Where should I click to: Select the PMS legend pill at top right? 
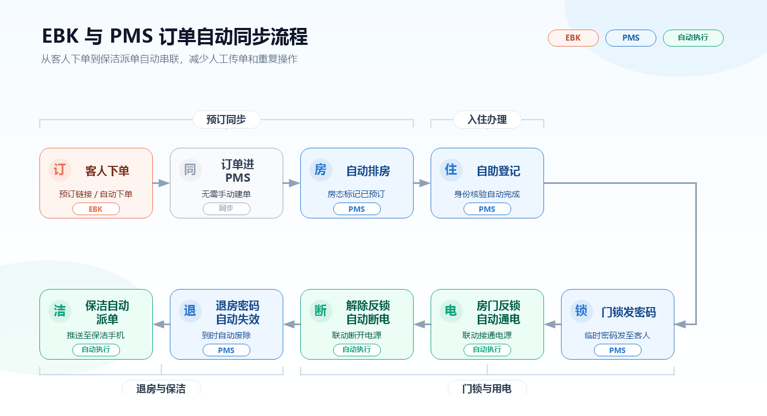click(x=631, y=38)
